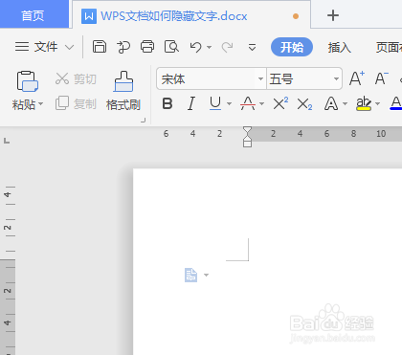Screen dimensions: 402x355
Task: Expand the 五号 font size dropdown arrow
Action: (336, 78)
